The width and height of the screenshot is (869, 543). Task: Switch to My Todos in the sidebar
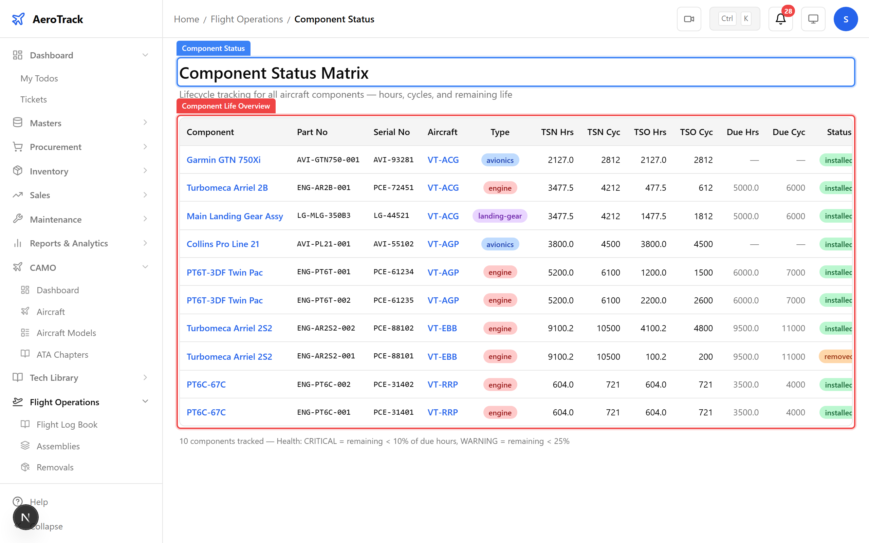point(39,78)
